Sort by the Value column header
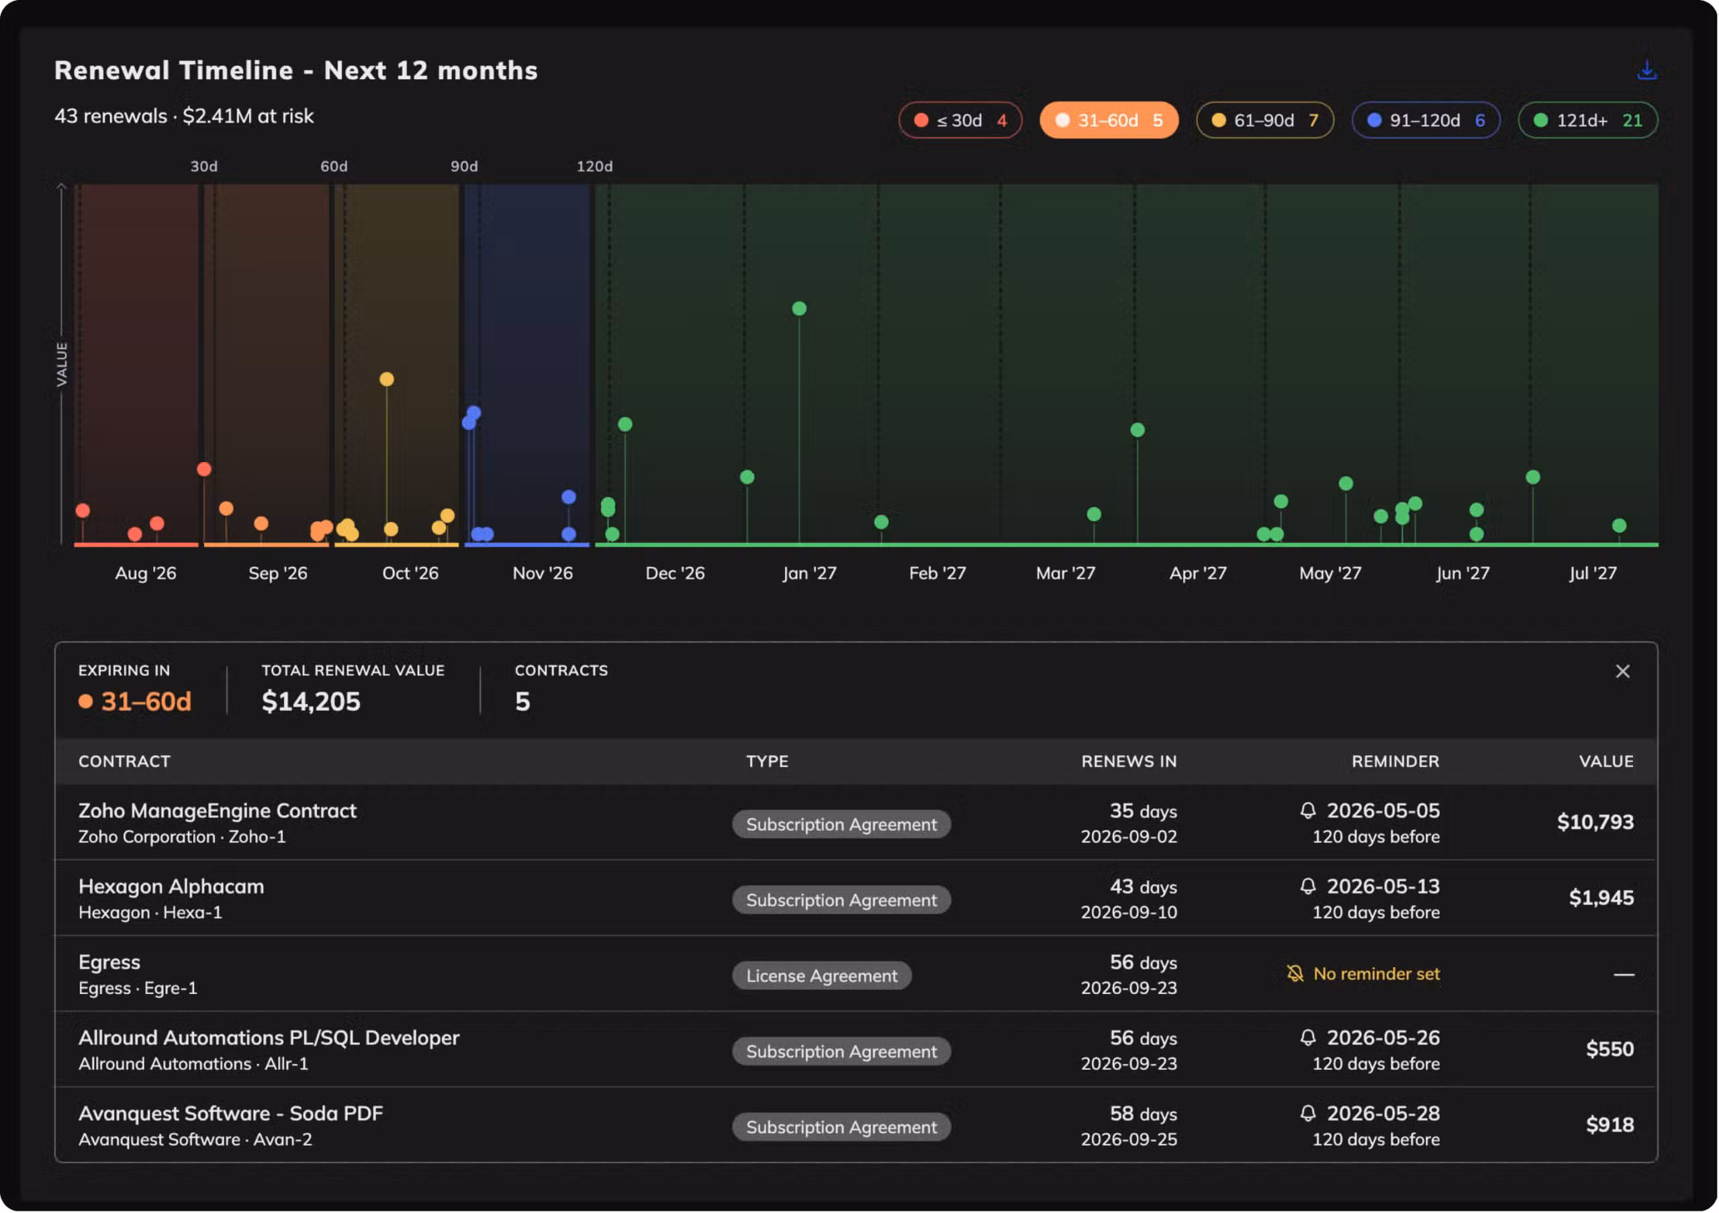Image resolution: width=1719 pixels, height=1213 pixels. pyautogui.click(x=1606, y=762)
